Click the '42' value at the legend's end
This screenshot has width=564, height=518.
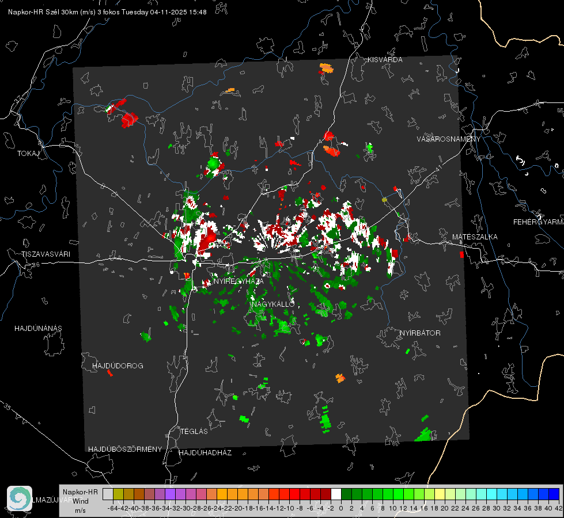pyautogui.click(x=558, y=508)
